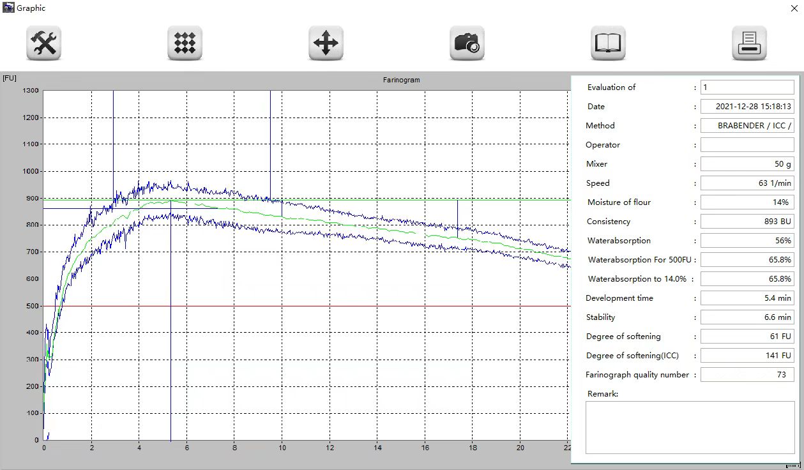The height and width of the screenshot is (470, 804).
Task: Click the Moisture of flour 14% field
Action: (747, 202)
